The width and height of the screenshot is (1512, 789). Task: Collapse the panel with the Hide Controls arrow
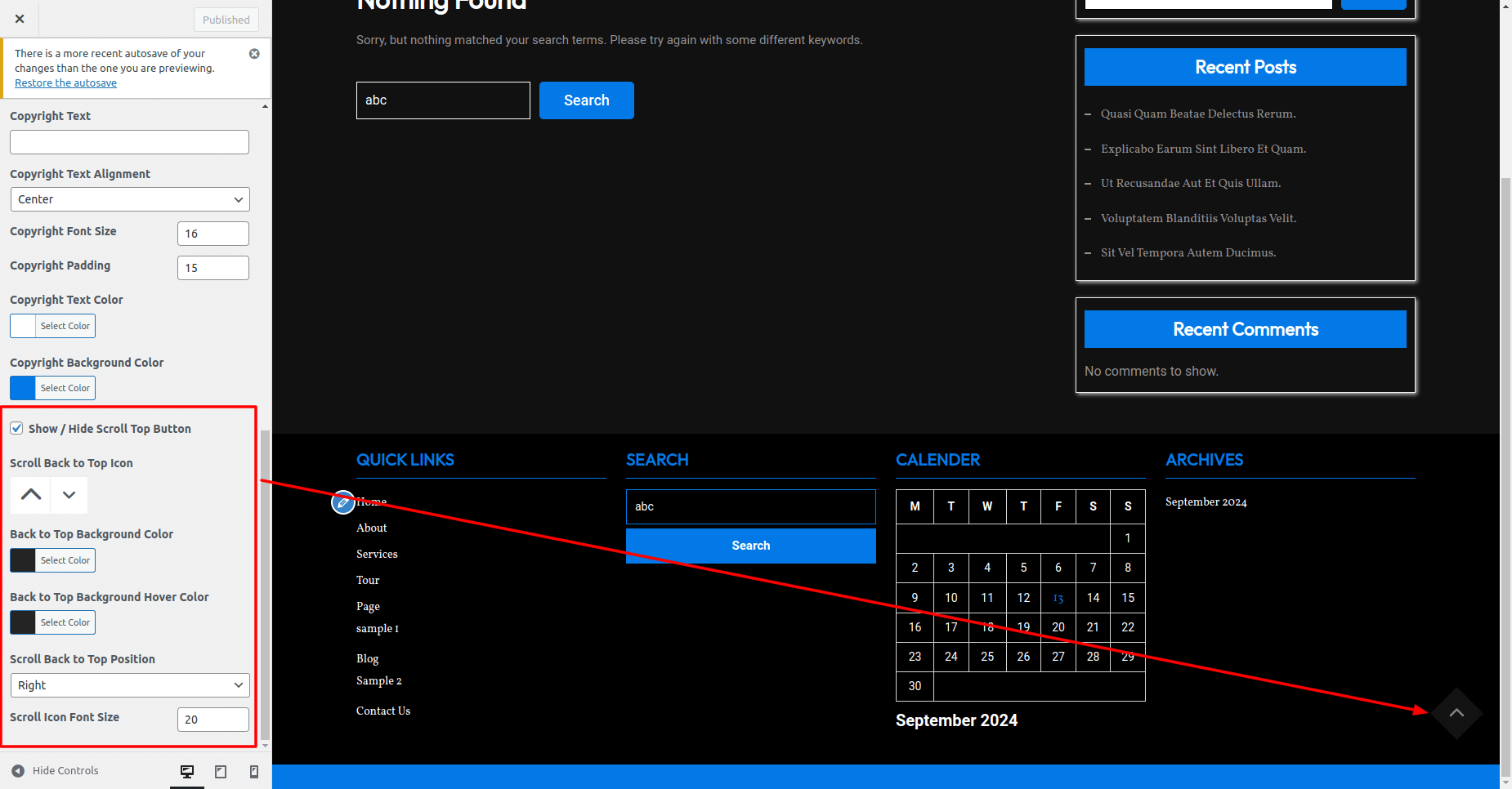pyautogui.click(x=18, y=771)
